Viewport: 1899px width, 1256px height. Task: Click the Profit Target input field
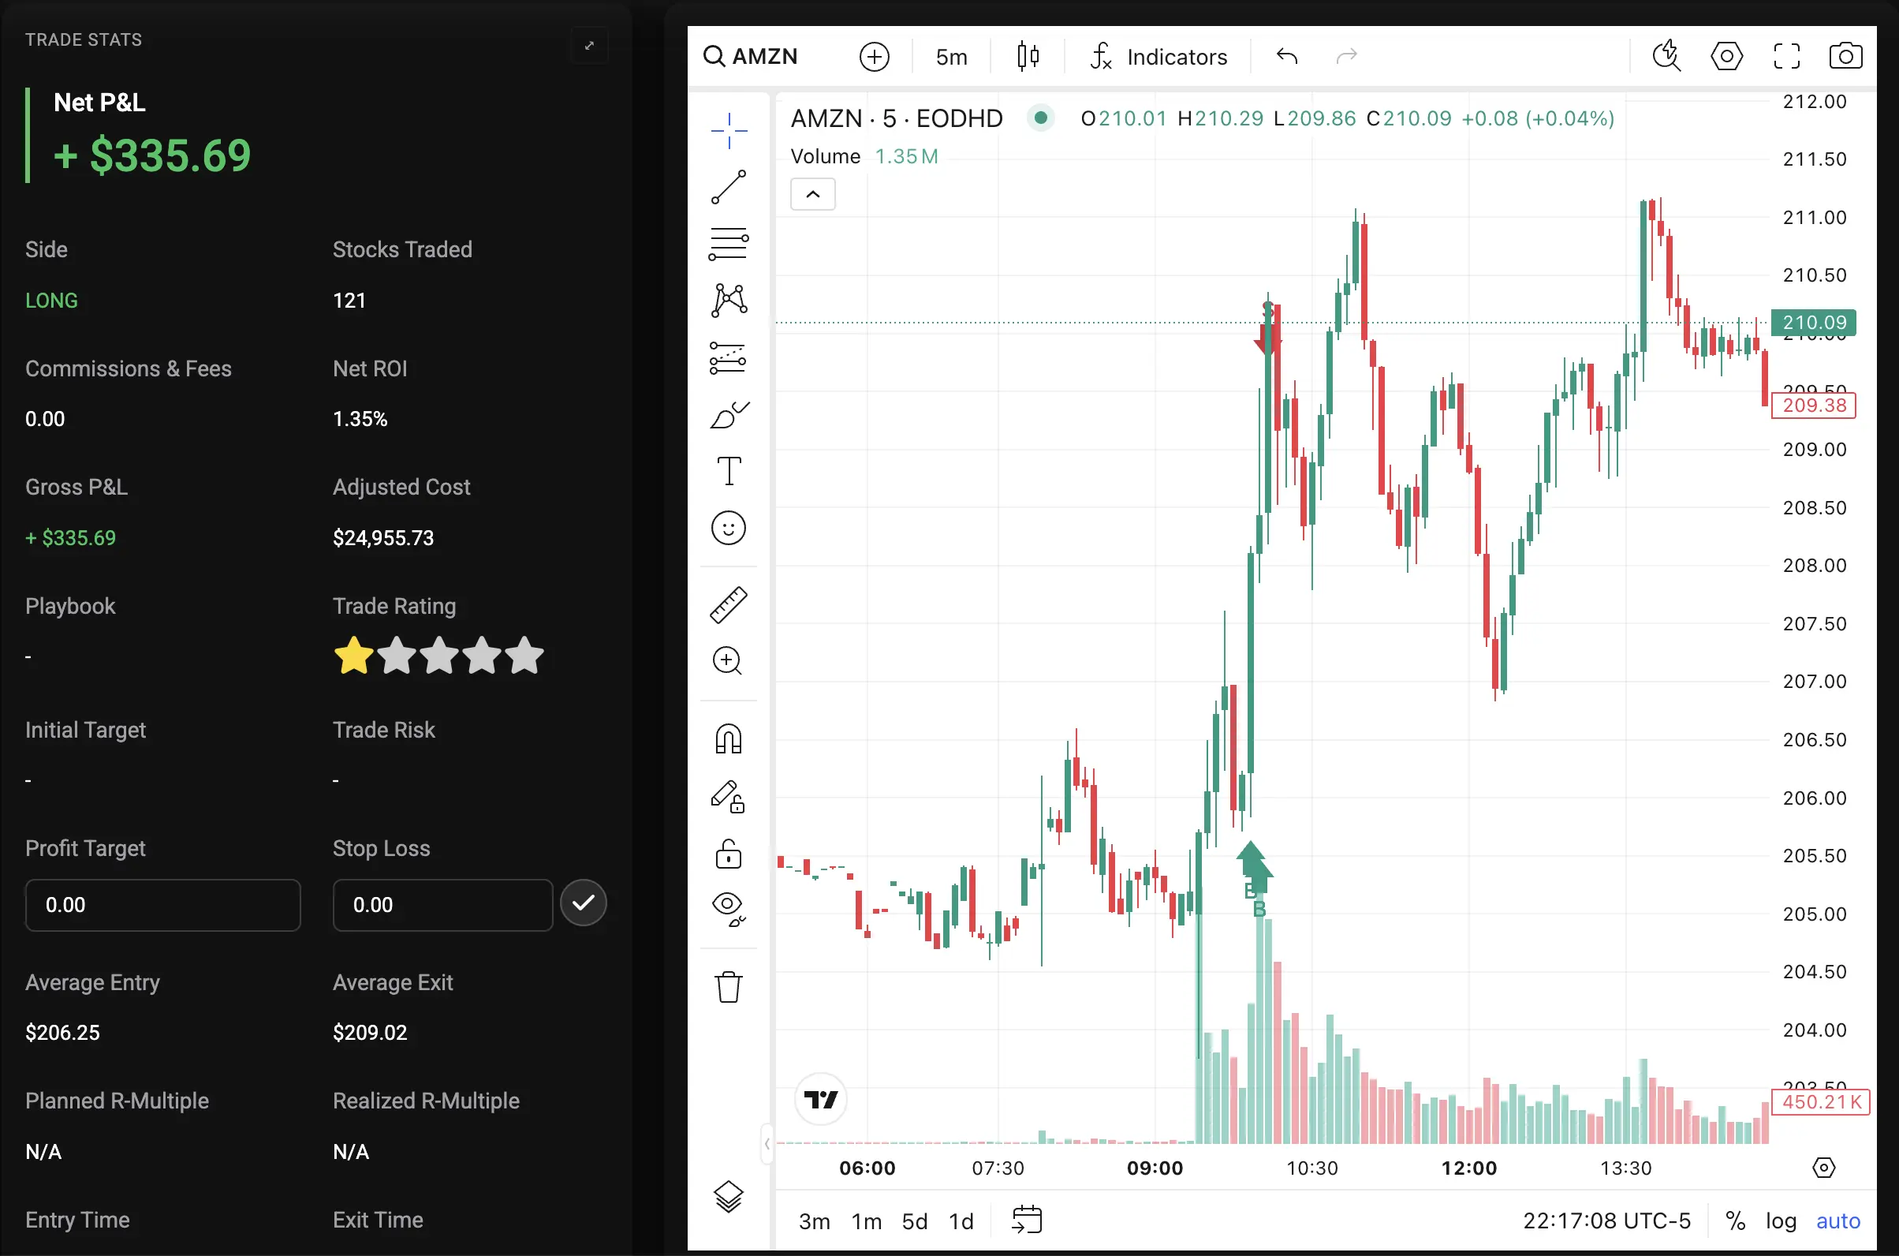pos(162,904)
